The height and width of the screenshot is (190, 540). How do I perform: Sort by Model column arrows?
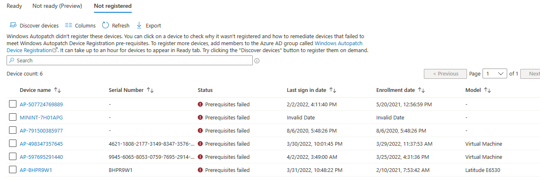pos(487,90)
